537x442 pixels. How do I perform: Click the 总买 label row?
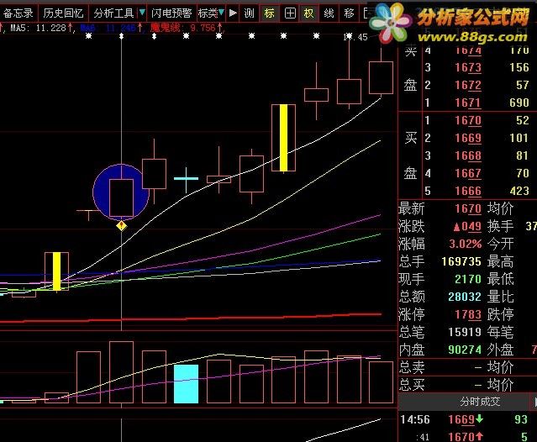click(412, 385)
